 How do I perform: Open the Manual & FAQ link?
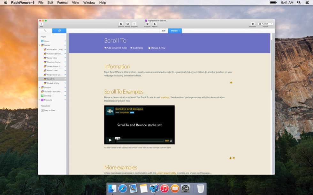pyautogui.click(x=157, y=48)
